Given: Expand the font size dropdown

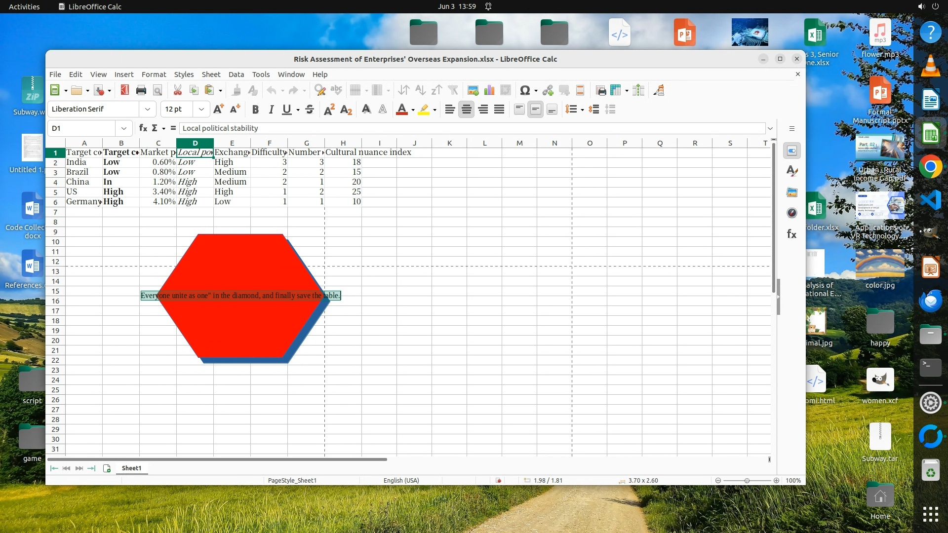Looking at the screenshot, I should pos(201,109).
